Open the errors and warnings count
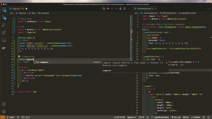 (x=26, y=117)
